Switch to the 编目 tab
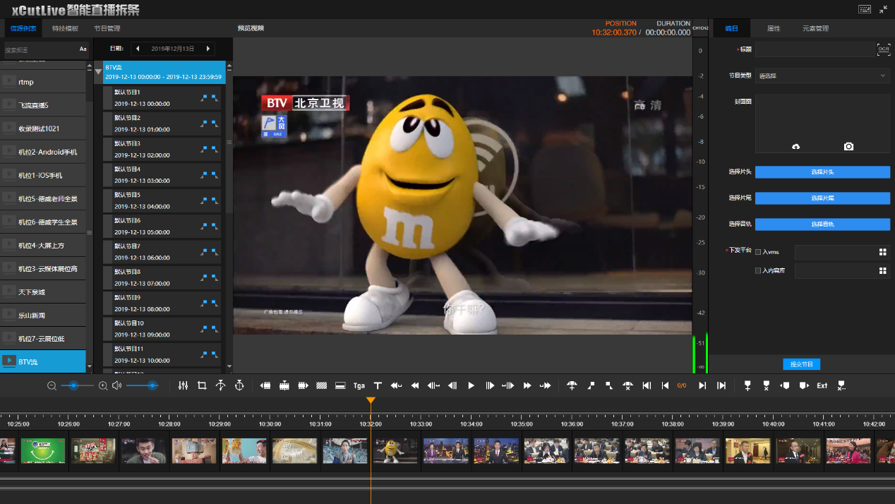 point(731,28)
